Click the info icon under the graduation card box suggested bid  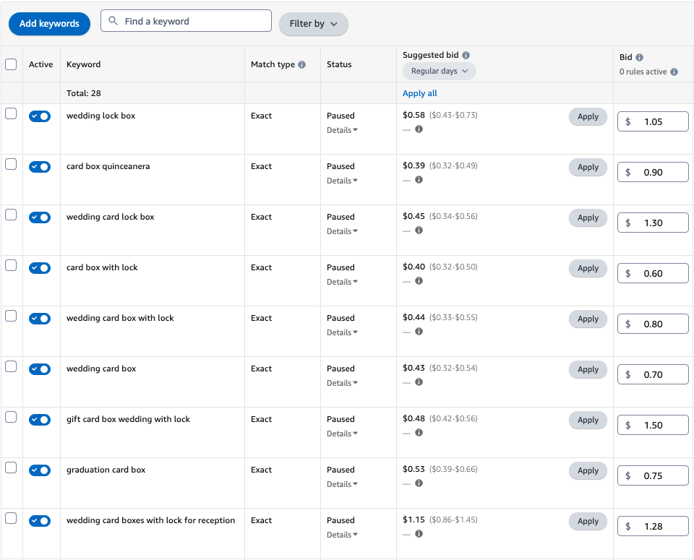[x=419, y=483]
